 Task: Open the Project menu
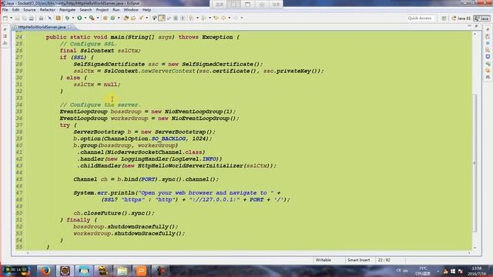tap(102, 10)
